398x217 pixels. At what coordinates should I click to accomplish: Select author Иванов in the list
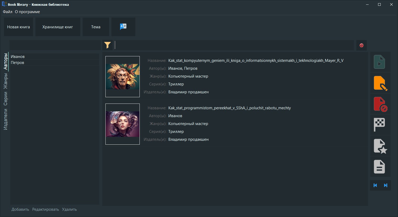pos(55,57)
